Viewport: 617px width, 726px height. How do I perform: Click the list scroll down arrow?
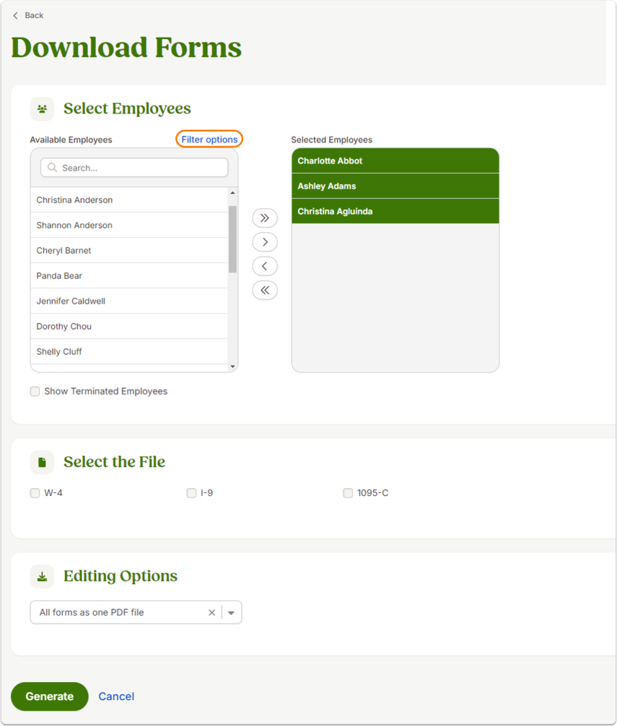(x=232, y=367)
